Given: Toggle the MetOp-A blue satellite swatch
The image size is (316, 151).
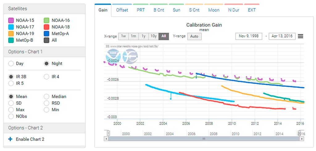Looking at the screenshot, I should [47, 33].
